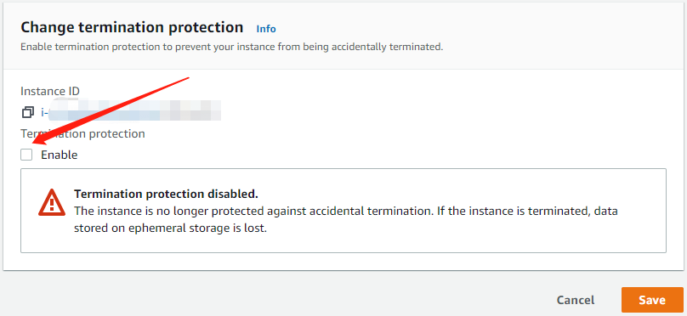
Task: Click the red arrow annotation's tip
Action: pos(33,144)
